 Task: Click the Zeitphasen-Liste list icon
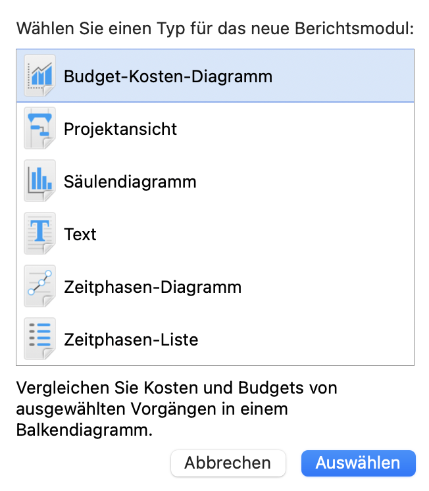click(x=39, y=339)
